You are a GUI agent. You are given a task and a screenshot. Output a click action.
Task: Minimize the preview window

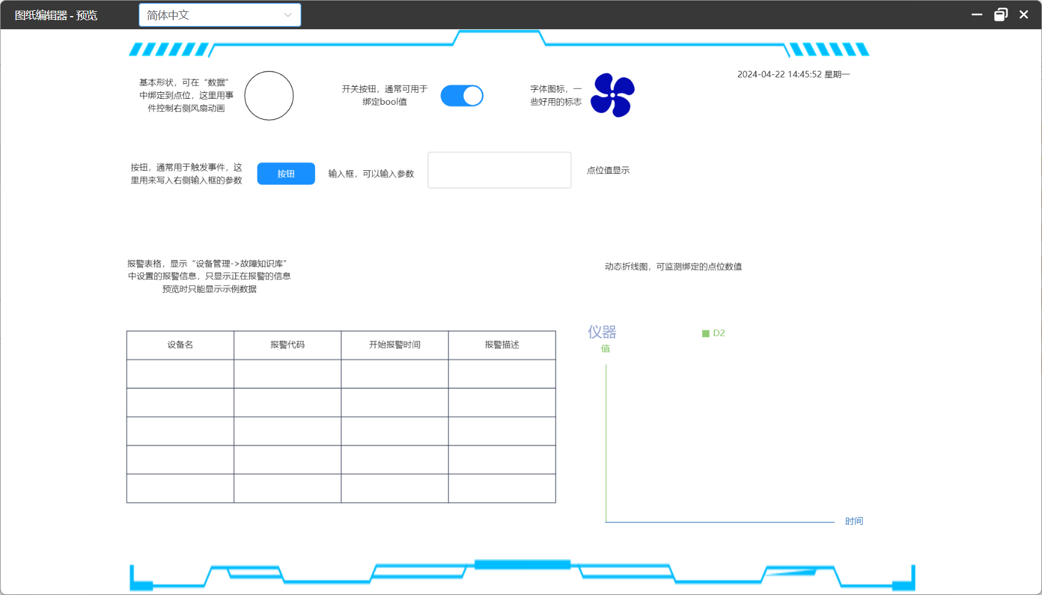pos(977,14)
